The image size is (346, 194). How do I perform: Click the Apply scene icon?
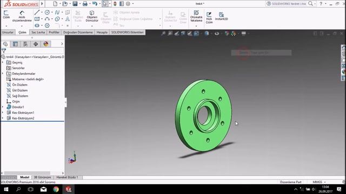[x=234, y=33]
